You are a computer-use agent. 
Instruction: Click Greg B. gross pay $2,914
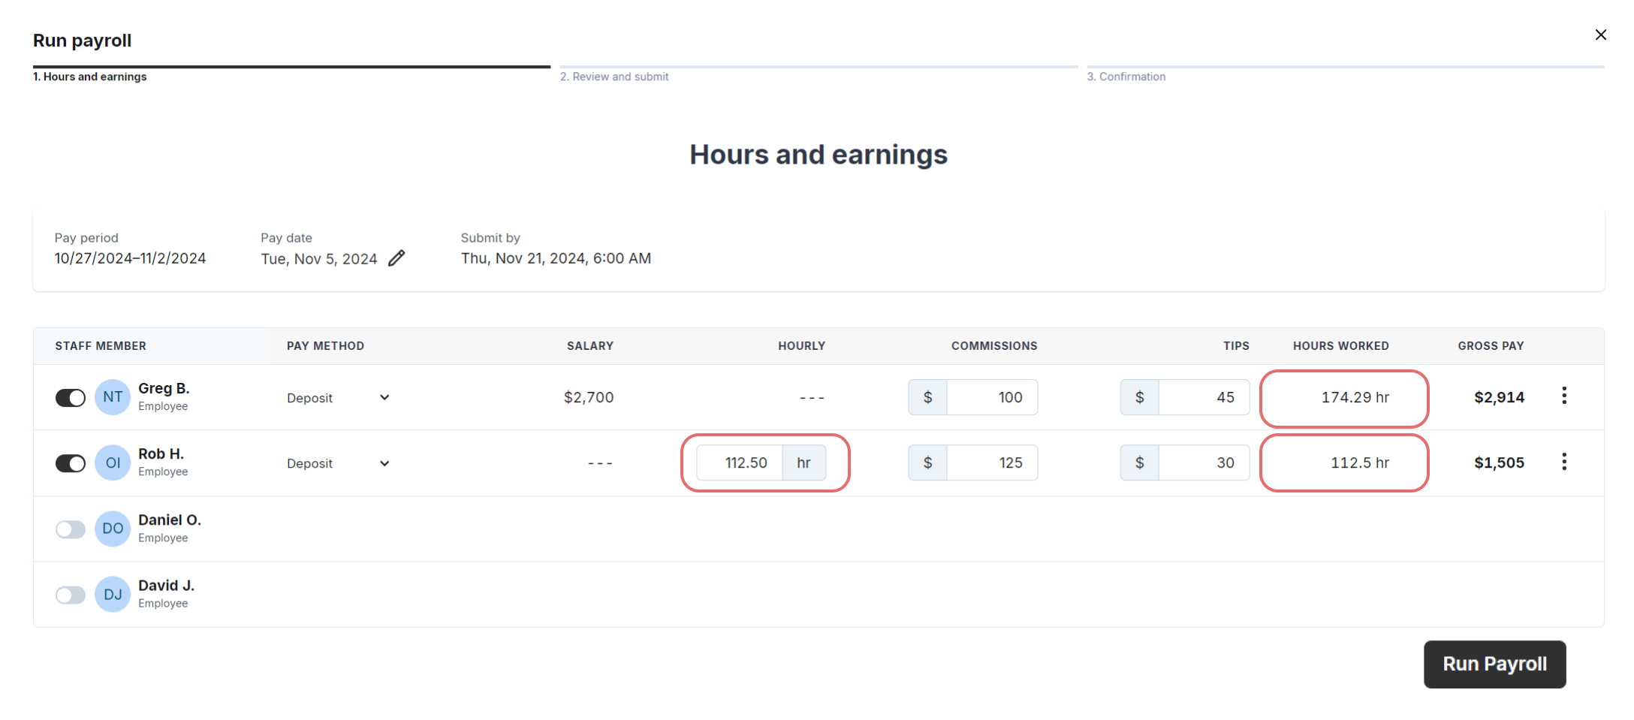tap(1499, 398)
